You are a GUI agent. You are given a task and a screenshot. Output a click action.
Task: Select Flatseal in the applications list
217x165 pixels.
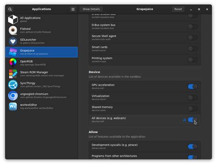tap(42, 30)
